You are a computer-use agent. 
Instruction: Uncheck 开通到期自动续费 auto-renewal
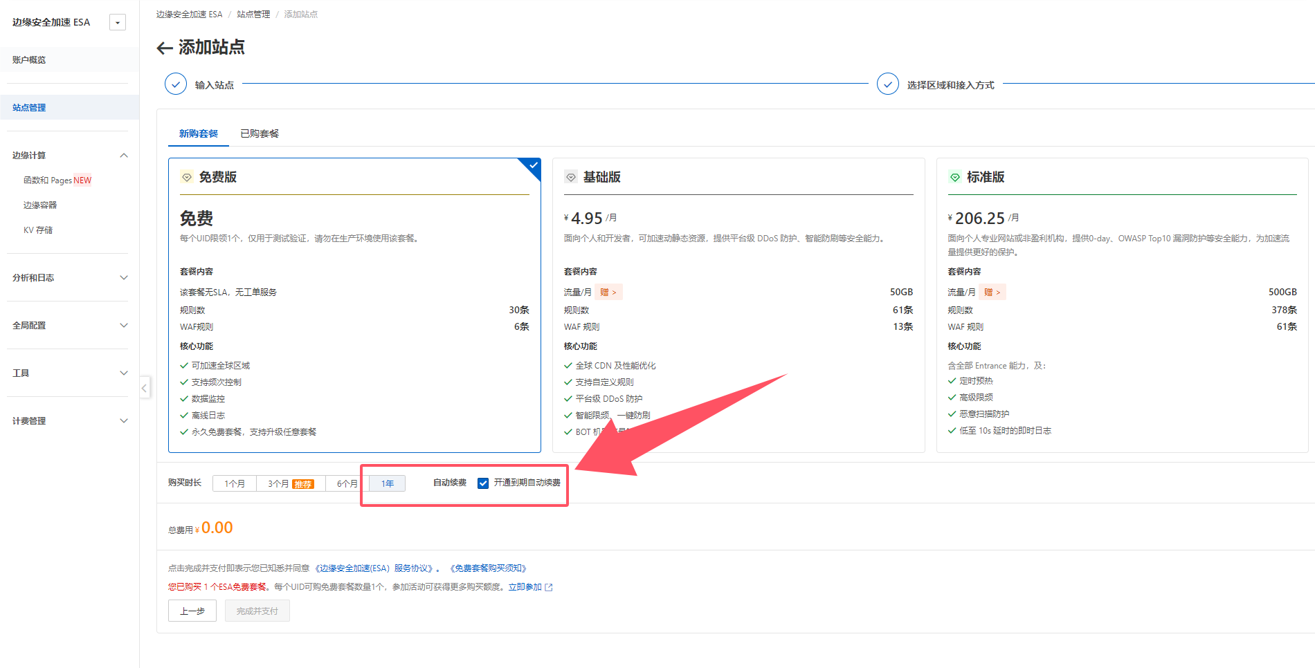(482, 483)
